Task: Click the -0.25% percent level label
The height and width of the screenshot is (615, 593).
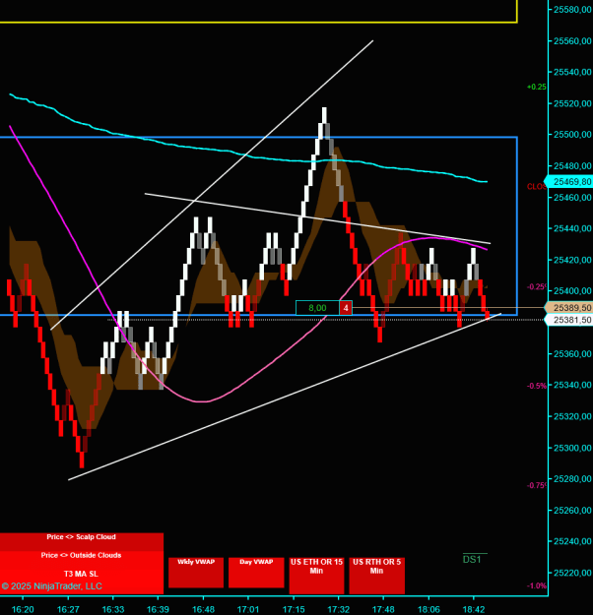Action: click(537, 286)
